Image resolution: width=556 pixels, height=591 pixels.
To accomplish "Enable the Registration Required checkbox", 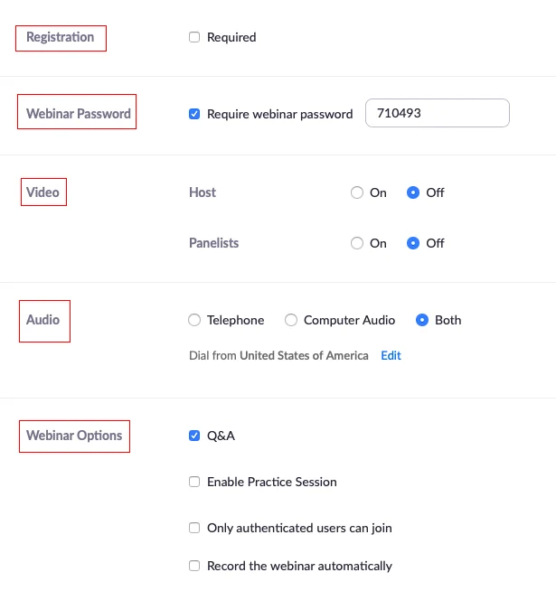I will [x=194, y=38].
